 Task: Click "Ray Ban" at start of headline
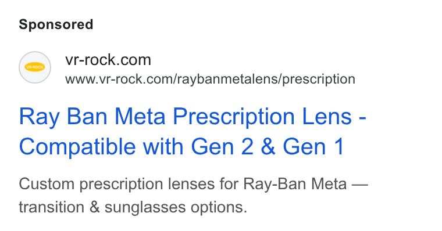tap(63, 117)
